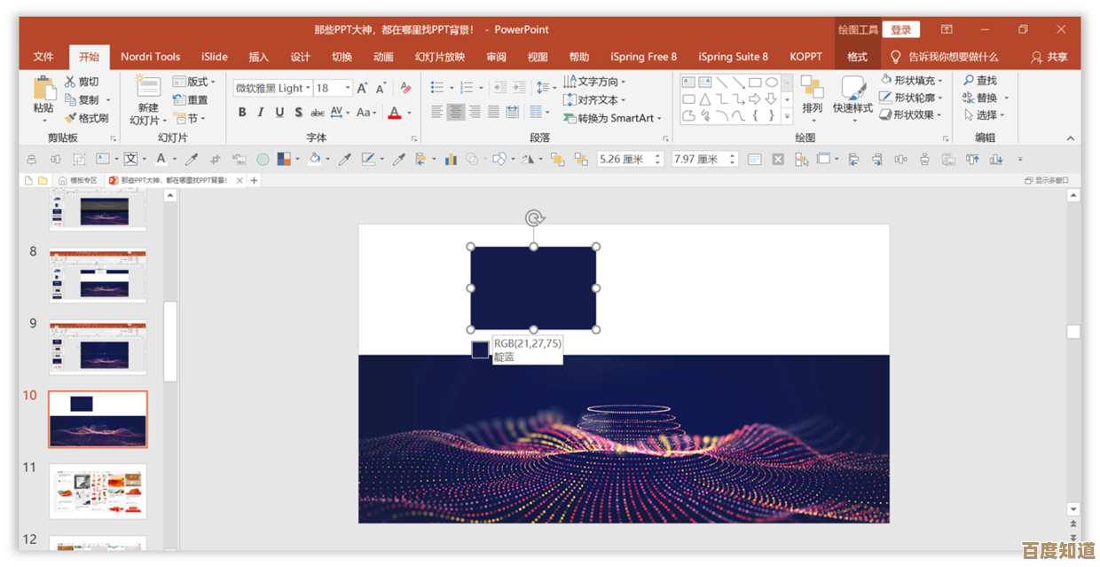Image resolution: width=1100 pixels, height=567 pixels.
Task: Click the Share (共享) button
Action: 1049,57
